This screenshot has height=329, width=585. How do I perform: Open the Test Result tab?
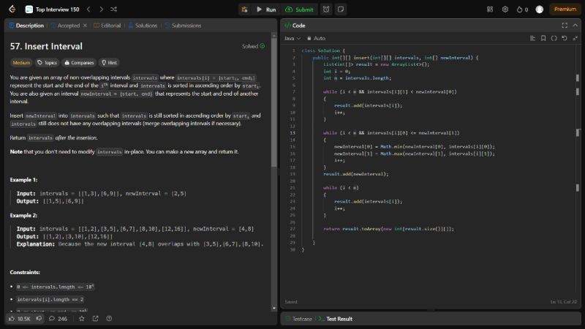click(x=336, y=319)
